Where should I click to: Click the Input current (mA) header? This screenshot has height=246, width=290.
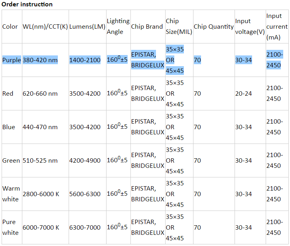tap(276, 26)
